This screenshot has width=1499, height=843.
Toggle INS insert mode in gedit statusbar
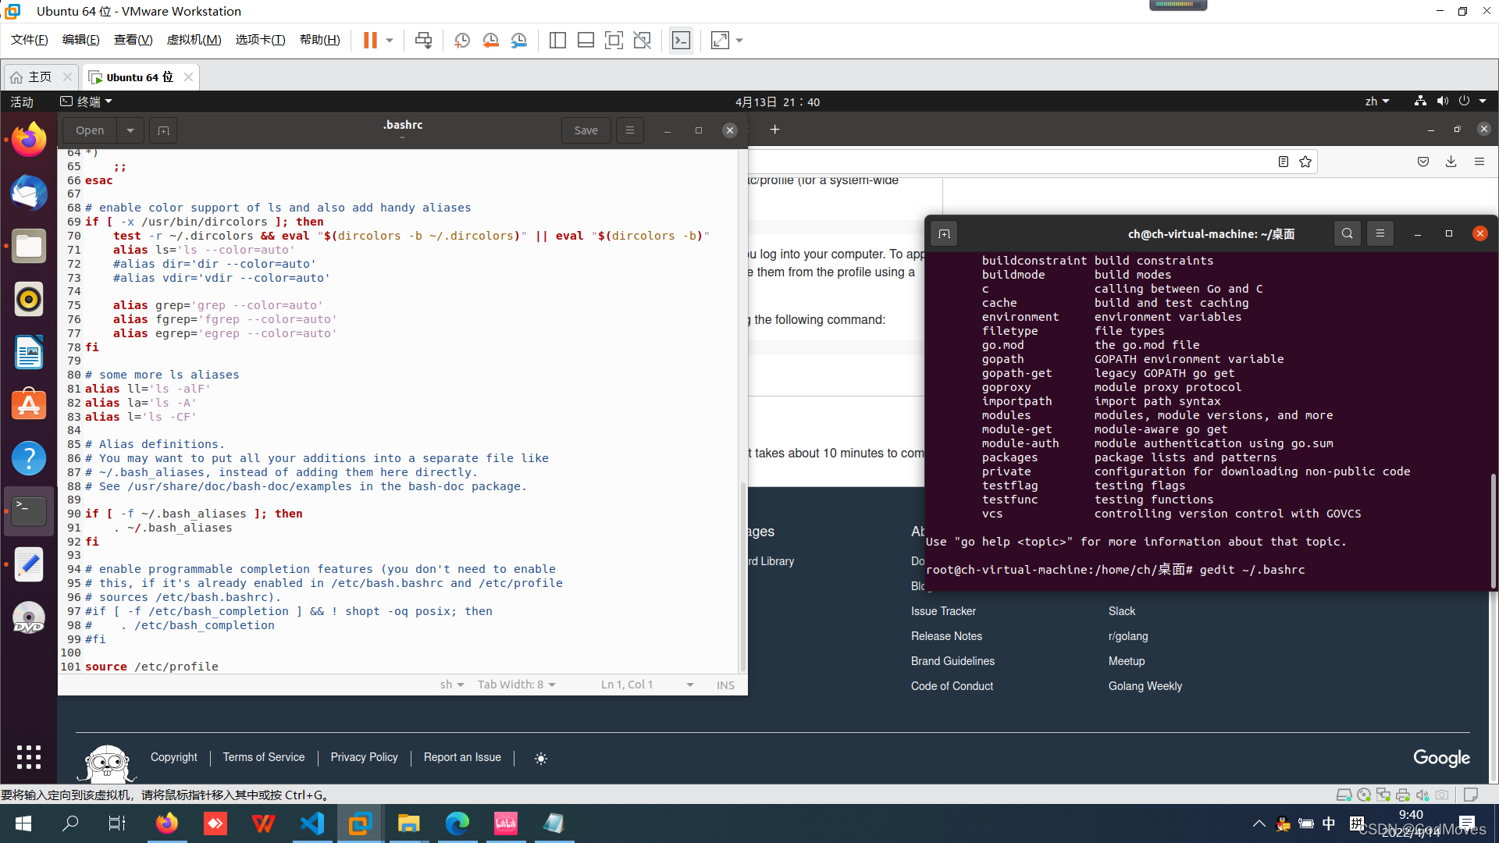725,685
